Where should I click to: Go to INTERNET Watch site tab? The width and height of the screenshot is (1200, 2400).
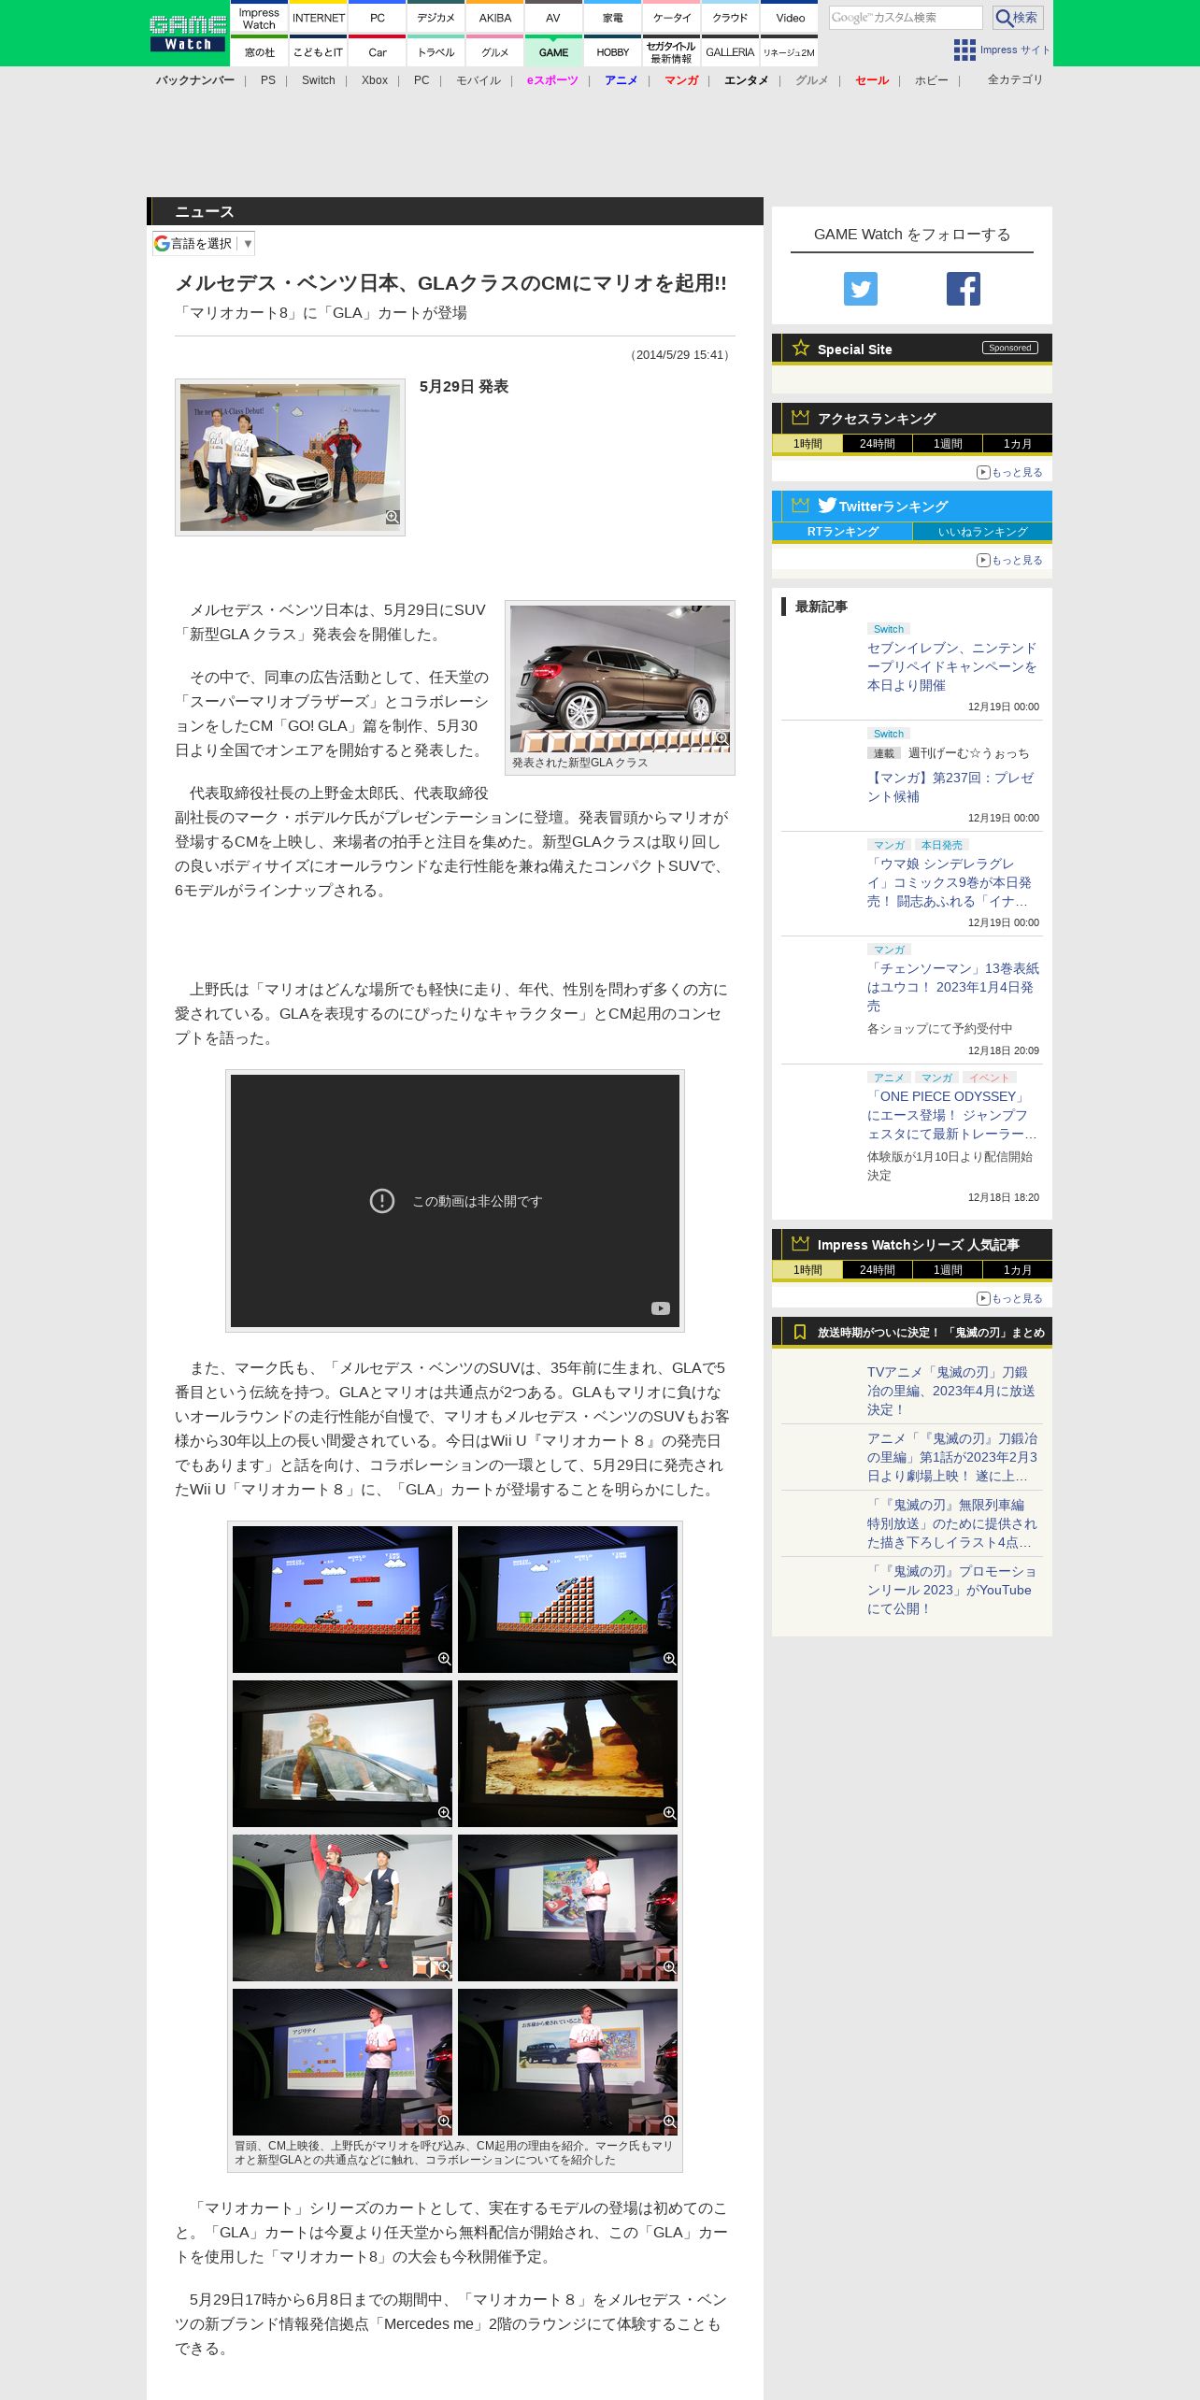[318, 18]
